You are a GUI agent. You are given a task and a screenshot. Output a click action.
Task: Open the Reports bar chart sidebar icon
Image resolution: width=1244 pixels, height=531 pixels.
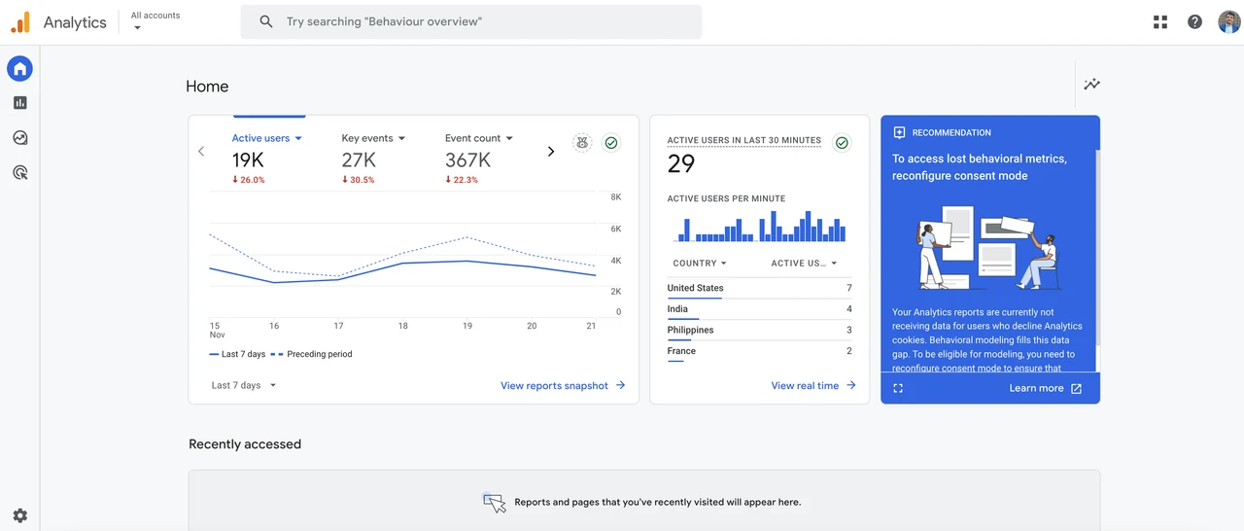tap(20, 103)
